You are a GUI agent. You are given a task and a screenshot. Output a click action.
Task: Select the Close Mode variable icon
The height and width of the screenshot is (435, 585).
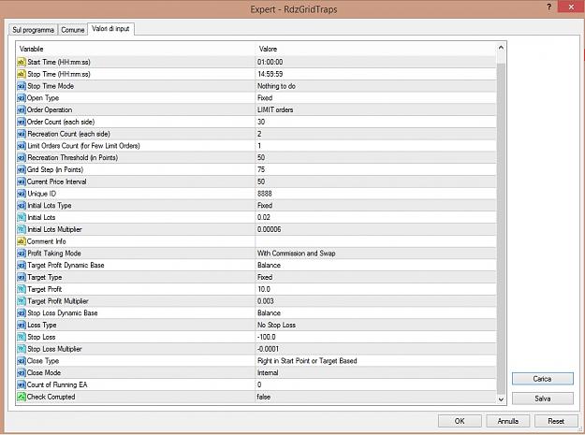coord(22,372)
